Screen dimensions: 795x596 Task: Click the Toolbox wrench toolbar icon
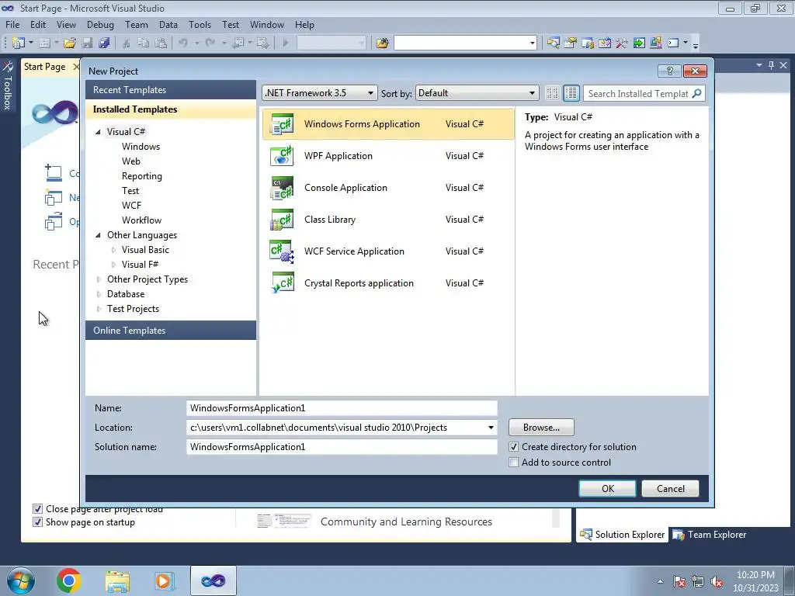point(622,43)
